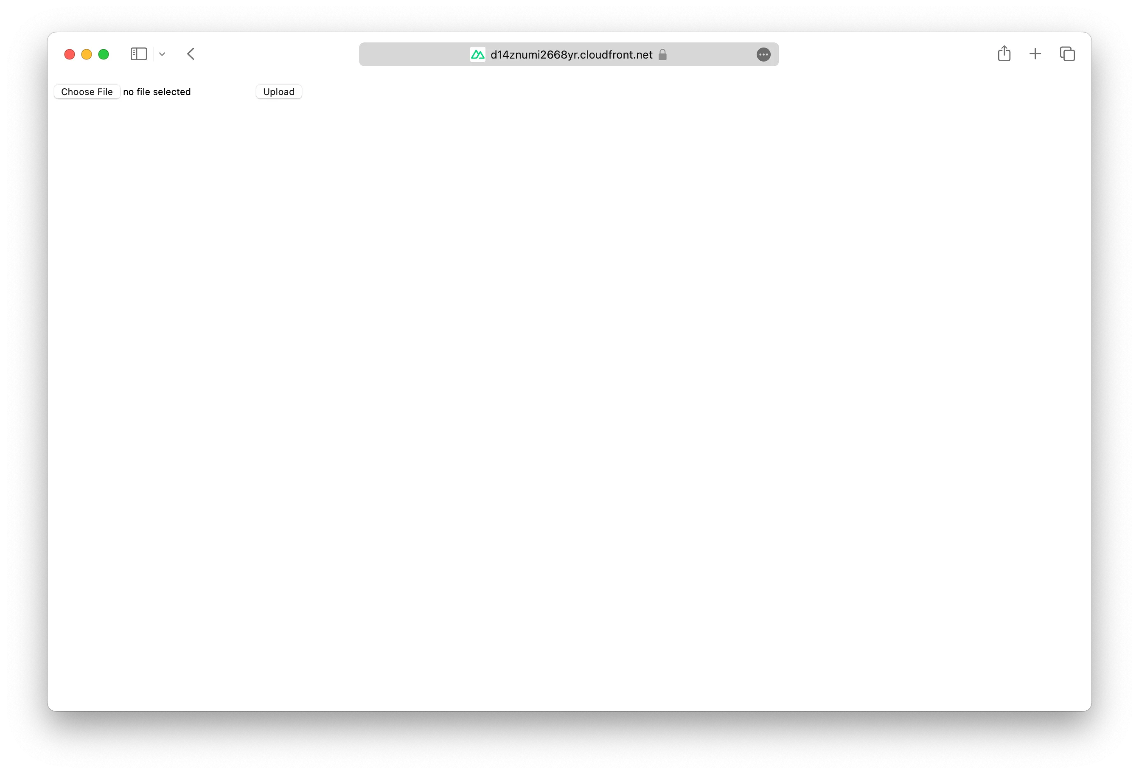Click the address bar to edit URL
1139x774 pixels.
coord(569,54)
